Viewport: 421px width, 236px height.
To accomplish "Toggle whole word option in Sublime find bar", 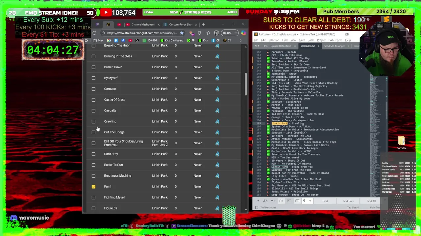I will pos(273,201).
